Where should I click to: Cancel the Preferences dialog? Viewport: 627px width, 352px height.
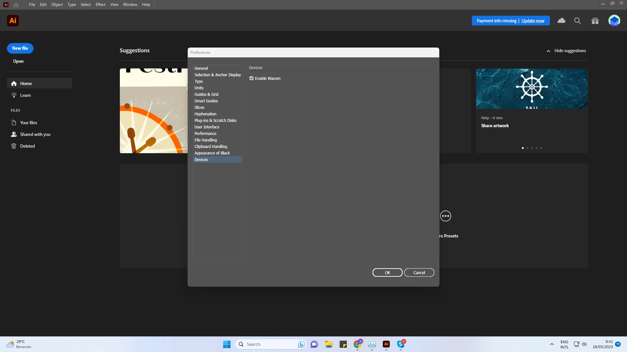[419, 272]
